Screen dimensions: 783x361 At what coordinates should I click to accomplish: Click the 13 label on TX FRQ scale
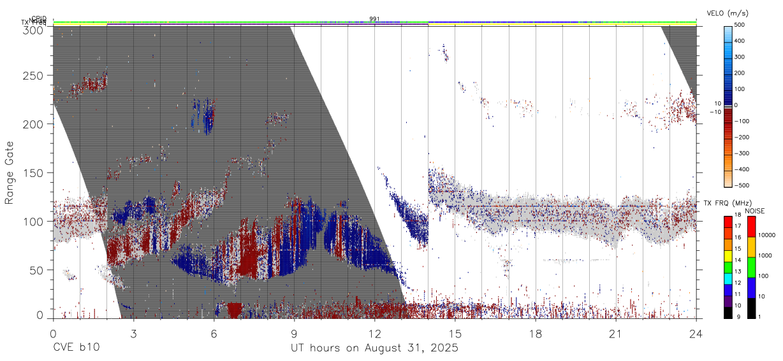point(738,271)
